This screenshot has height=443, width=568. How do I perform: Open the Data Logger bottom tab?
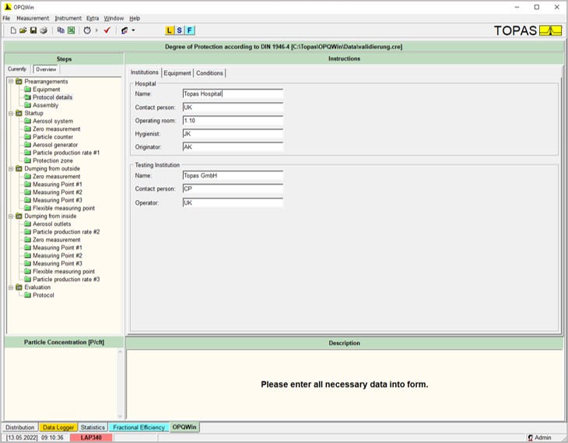(x=58, y=427)
